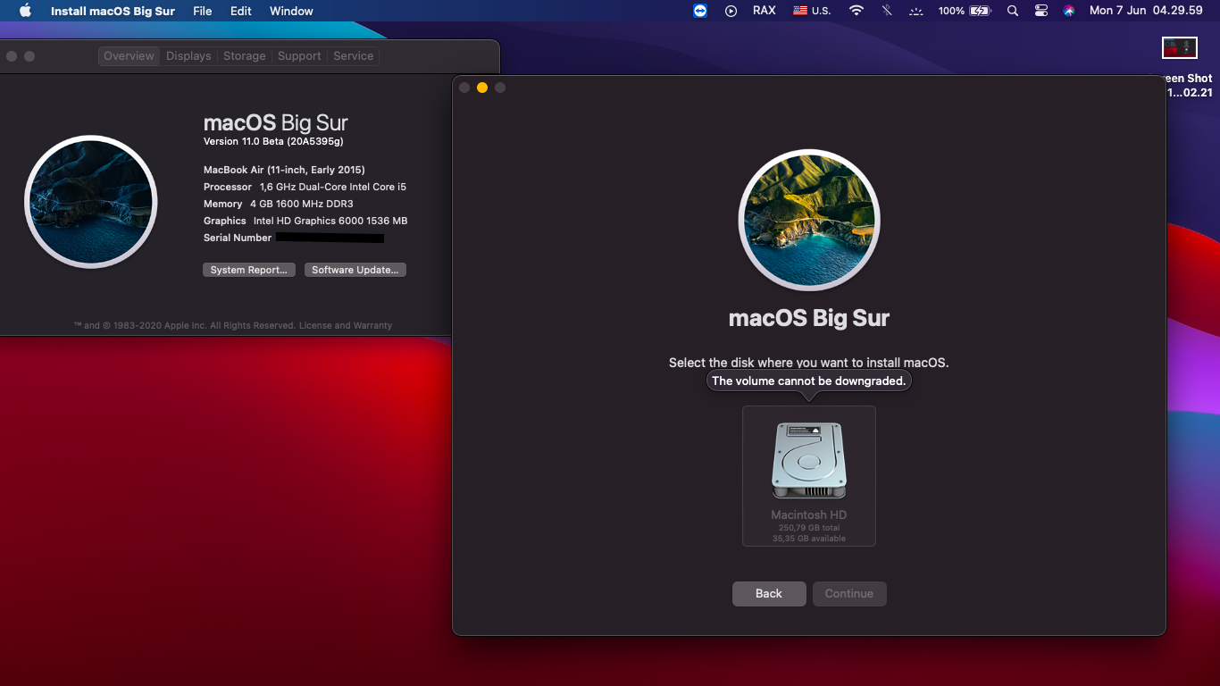Open the License and Warranty link
Image resolution: width=1220 pixels, height=686 pixels.
click(x=346, y=325)
